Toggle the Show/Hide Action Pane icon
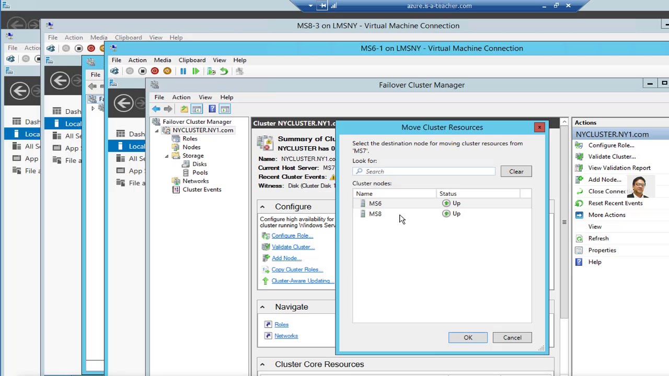Screen dimensions: 669x376 [225, 109]
